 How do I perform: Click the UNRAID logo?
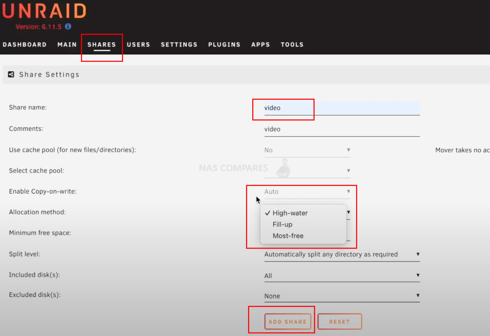[44, 11]
